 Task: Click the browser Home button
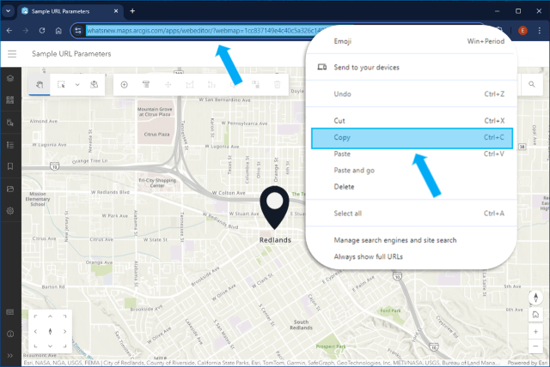[58, 31]
